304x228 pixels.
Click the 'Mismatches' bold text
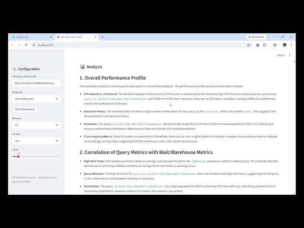[x=91, y=186]
